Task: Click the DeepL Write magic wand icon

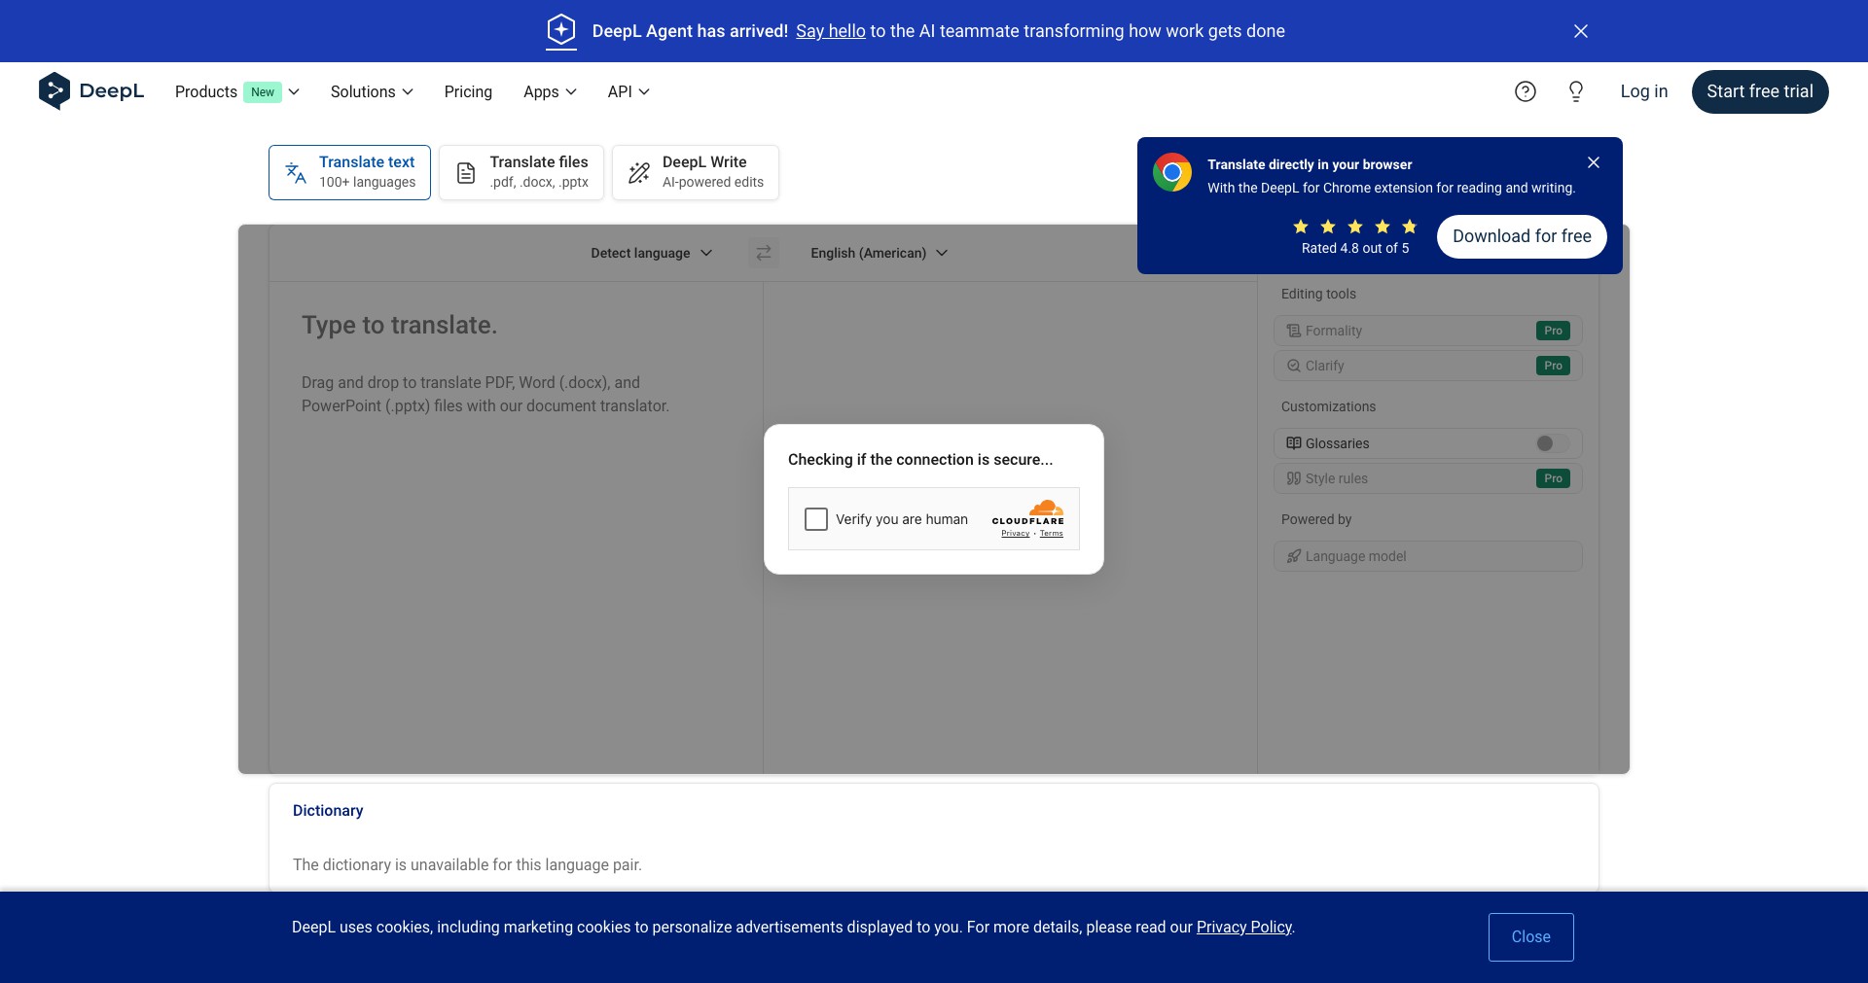Action: coord(639,173)
